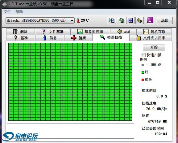The width and height of the screenshot is (178, 143).
Task: Switch to the 随机存取 tab
Action: [154, 32]
